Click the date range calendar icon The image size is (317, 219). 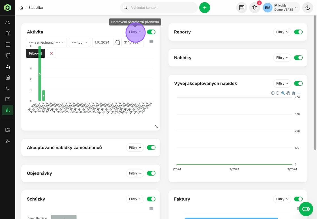(x=117, y=42)
